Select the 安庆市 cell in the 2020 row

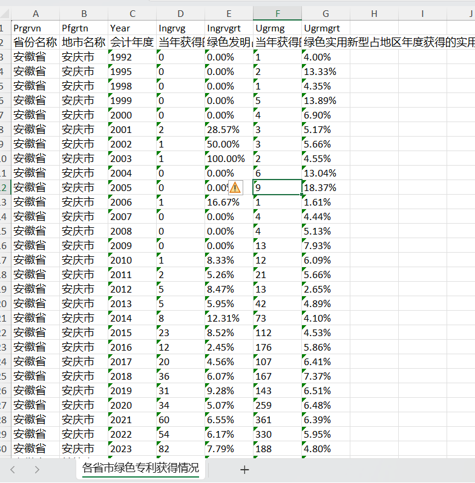[84, 406]
